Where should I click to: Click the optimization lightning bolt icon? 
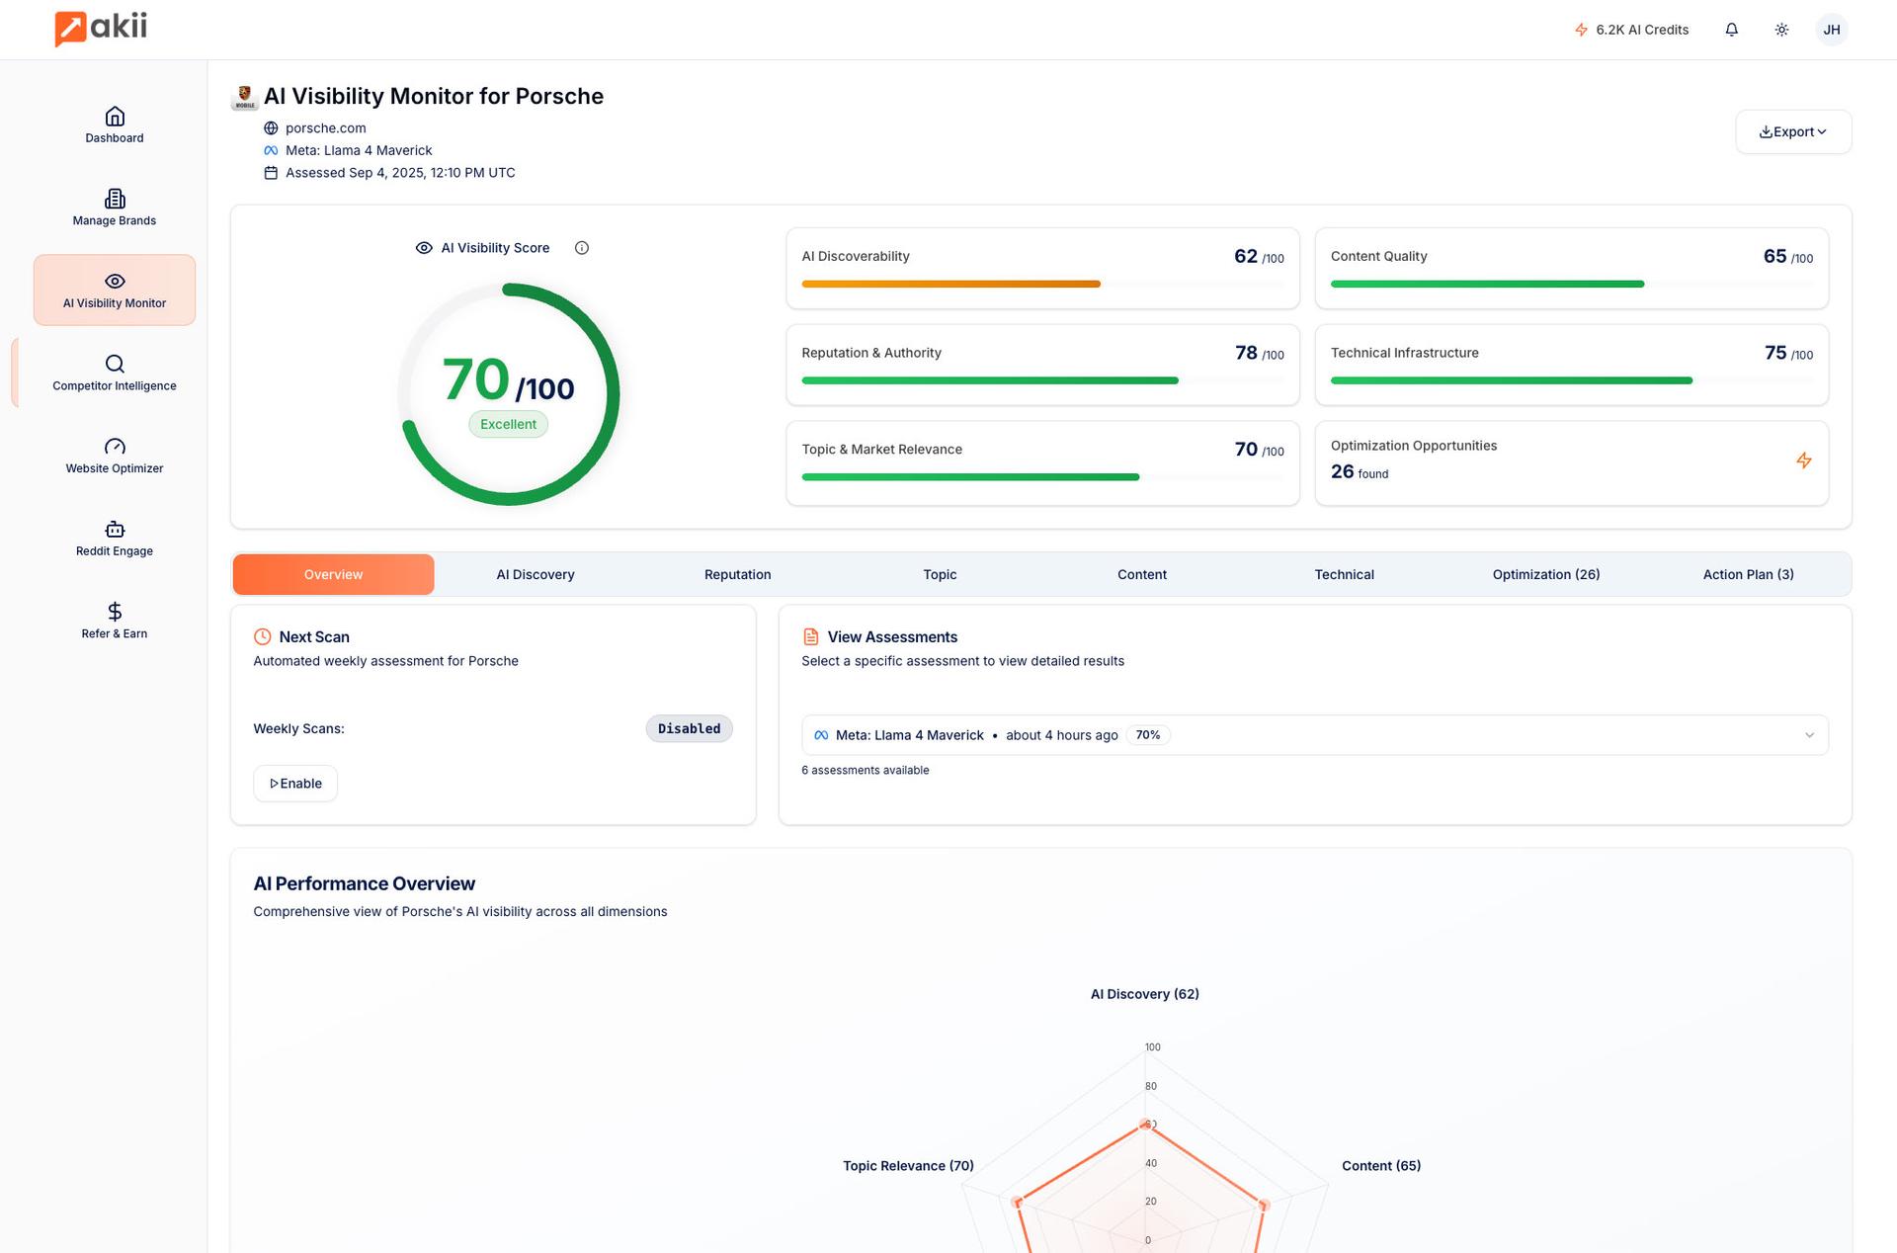(1804, 460)
